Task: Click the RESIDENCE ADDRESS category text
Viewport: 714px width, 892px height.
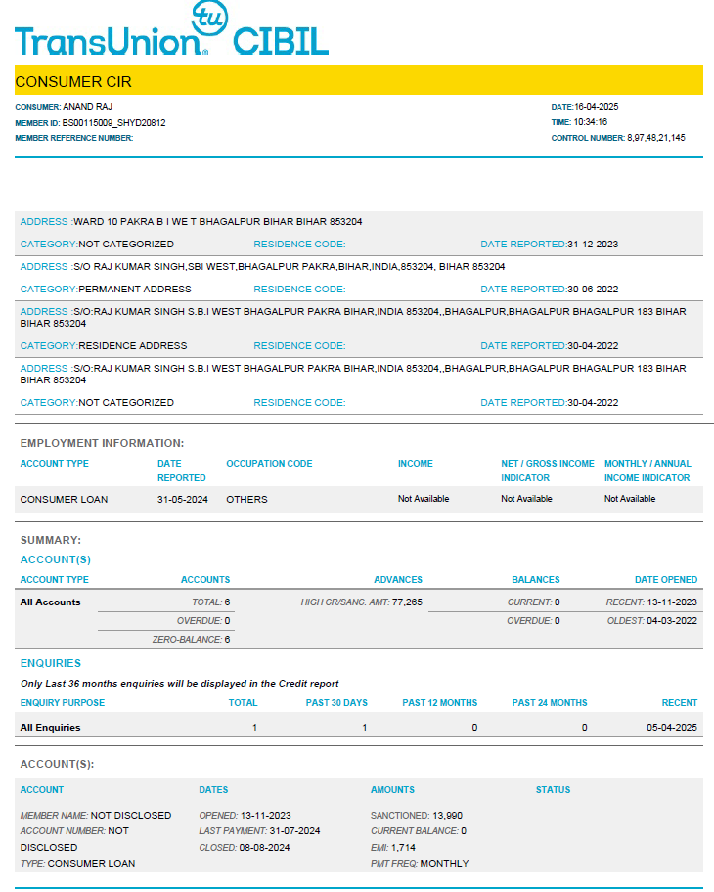Action: 132,346
